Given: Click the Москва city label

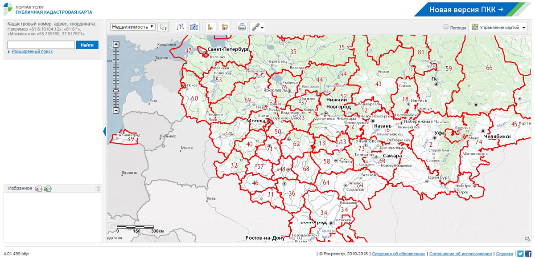Looking at the screenshot, I should click(x=256, y=121).
